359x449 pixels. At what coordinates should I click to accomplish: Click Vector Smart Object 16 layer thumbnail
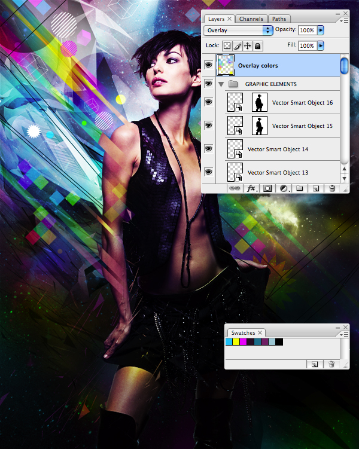point(235,102)
